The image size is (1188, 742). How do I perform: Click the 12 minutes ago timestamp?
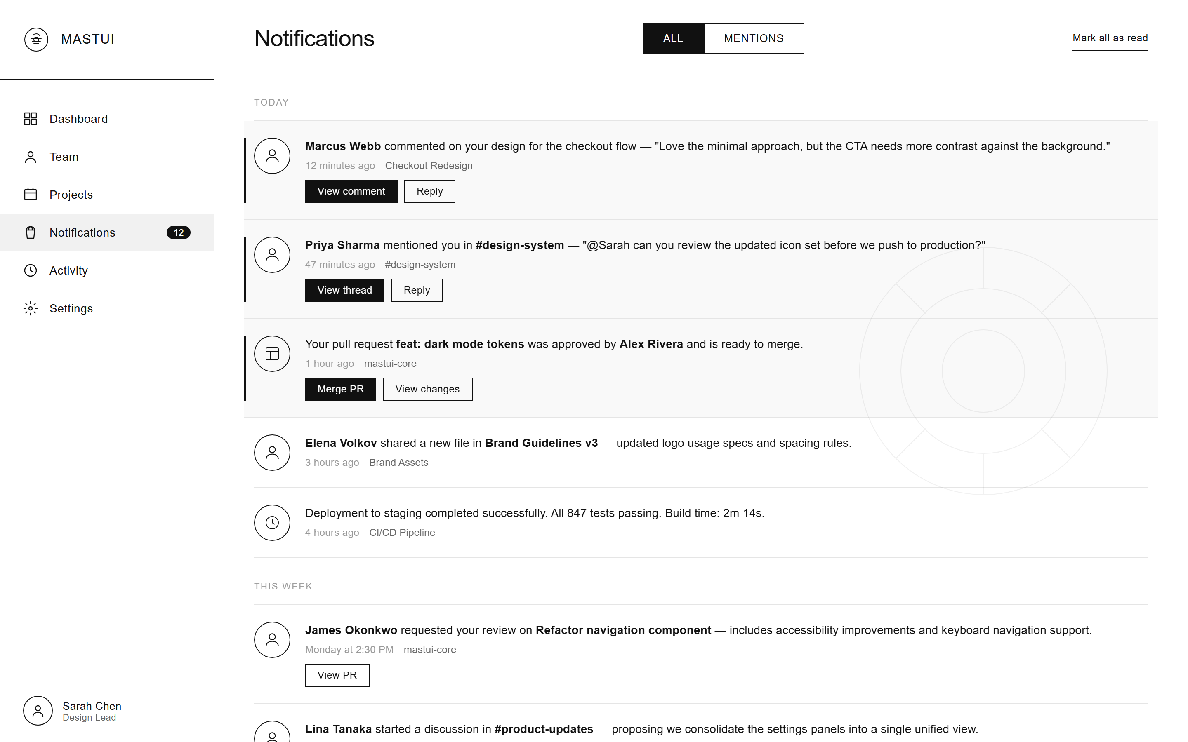click(340, 166)
